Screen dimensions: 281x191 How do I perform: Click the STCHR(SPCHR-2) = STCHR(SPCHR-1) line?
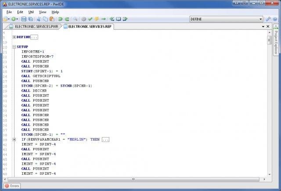pyautogui.click(x=57, y=86)
